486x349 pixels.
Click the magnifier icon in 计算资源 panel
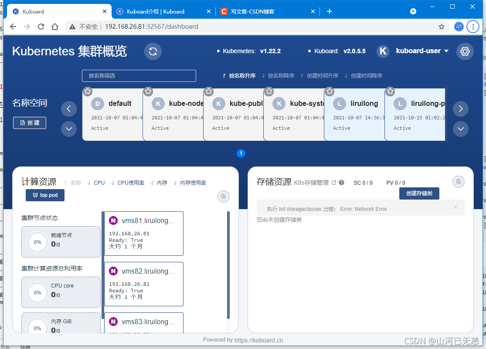[x=223, y=196]
